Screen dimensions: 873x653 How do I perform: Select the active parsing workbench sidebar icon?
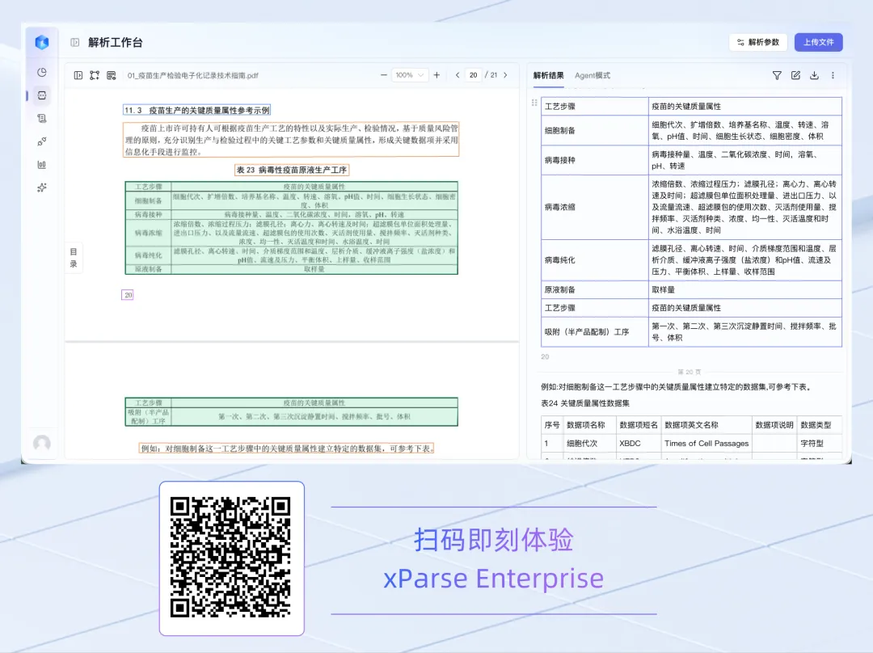42,95
